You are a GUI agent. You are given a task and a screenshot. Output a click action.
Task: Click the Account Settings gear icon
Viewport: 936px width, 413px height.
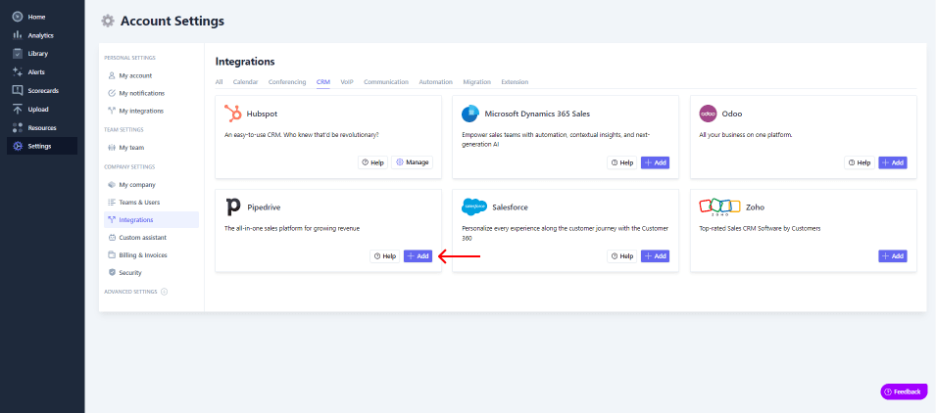coord(108,21)
